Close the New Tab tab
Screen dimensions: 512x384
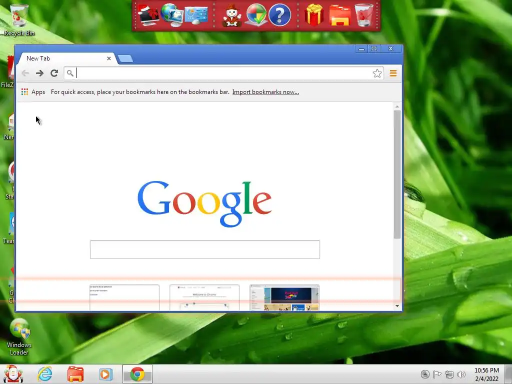108,58
